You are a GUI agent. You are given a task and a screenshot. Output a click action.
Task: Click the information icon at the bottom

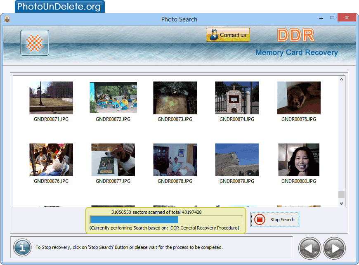(x=22, y=247)
